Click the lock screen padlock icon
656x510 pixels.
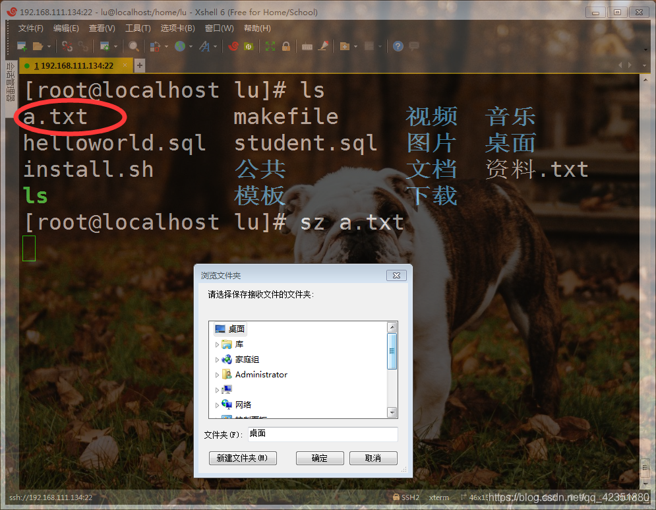pyautogui.click(x=286, y=46)
